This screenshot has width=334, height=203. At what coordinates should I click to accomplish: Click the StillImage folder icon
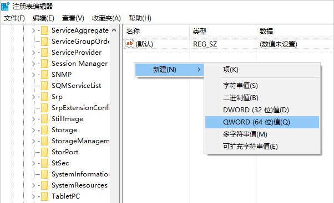(44, 119)
